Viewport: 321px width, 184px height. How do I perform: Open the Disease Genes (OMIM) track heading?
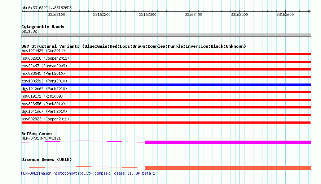47,159
